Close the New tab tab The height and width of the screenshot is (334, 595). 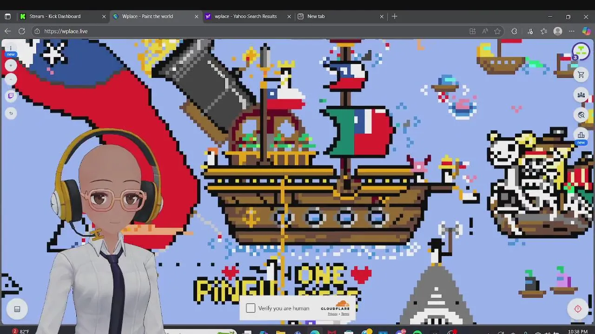click(382, 16)
